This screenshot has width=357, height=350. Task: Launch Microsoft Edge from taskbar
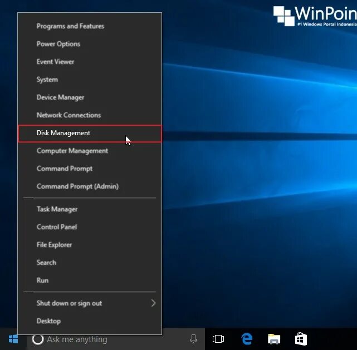point(247,339)
